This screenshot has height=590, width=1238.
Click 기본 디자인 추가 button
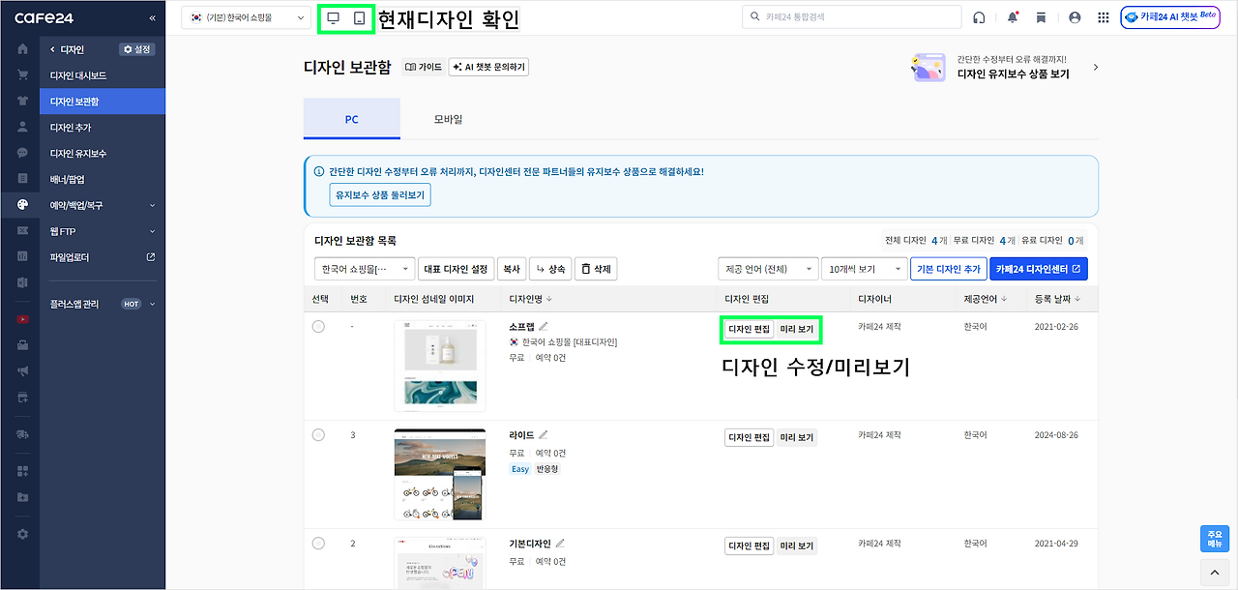[x=949, y=269]
